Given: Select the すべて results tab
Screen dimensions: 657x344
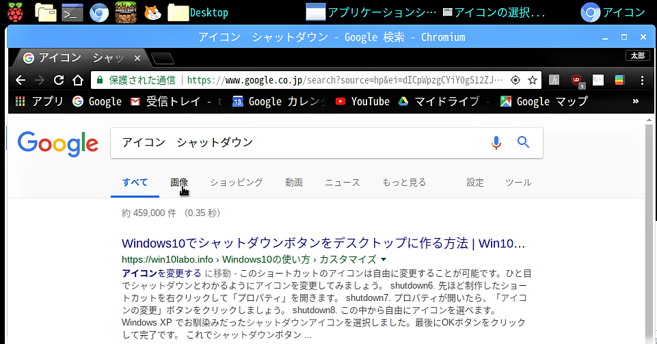Looking at the screenshot, I should (x=135, y=183).
